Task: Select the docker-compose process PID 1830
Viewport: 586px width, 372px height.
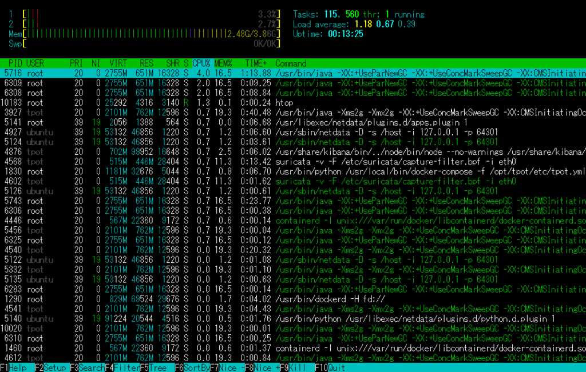Action: (293, 171)
